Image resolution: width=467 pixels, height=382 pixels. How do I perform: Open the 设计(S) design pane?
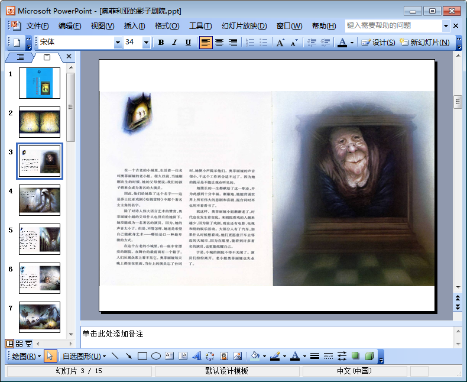tap(378, 43)
